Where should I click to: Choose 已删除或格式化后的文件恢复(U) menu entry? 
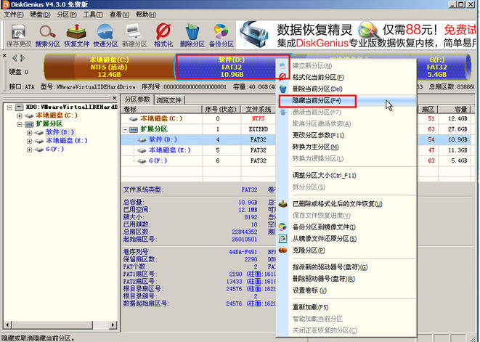(x=346, y=204)
